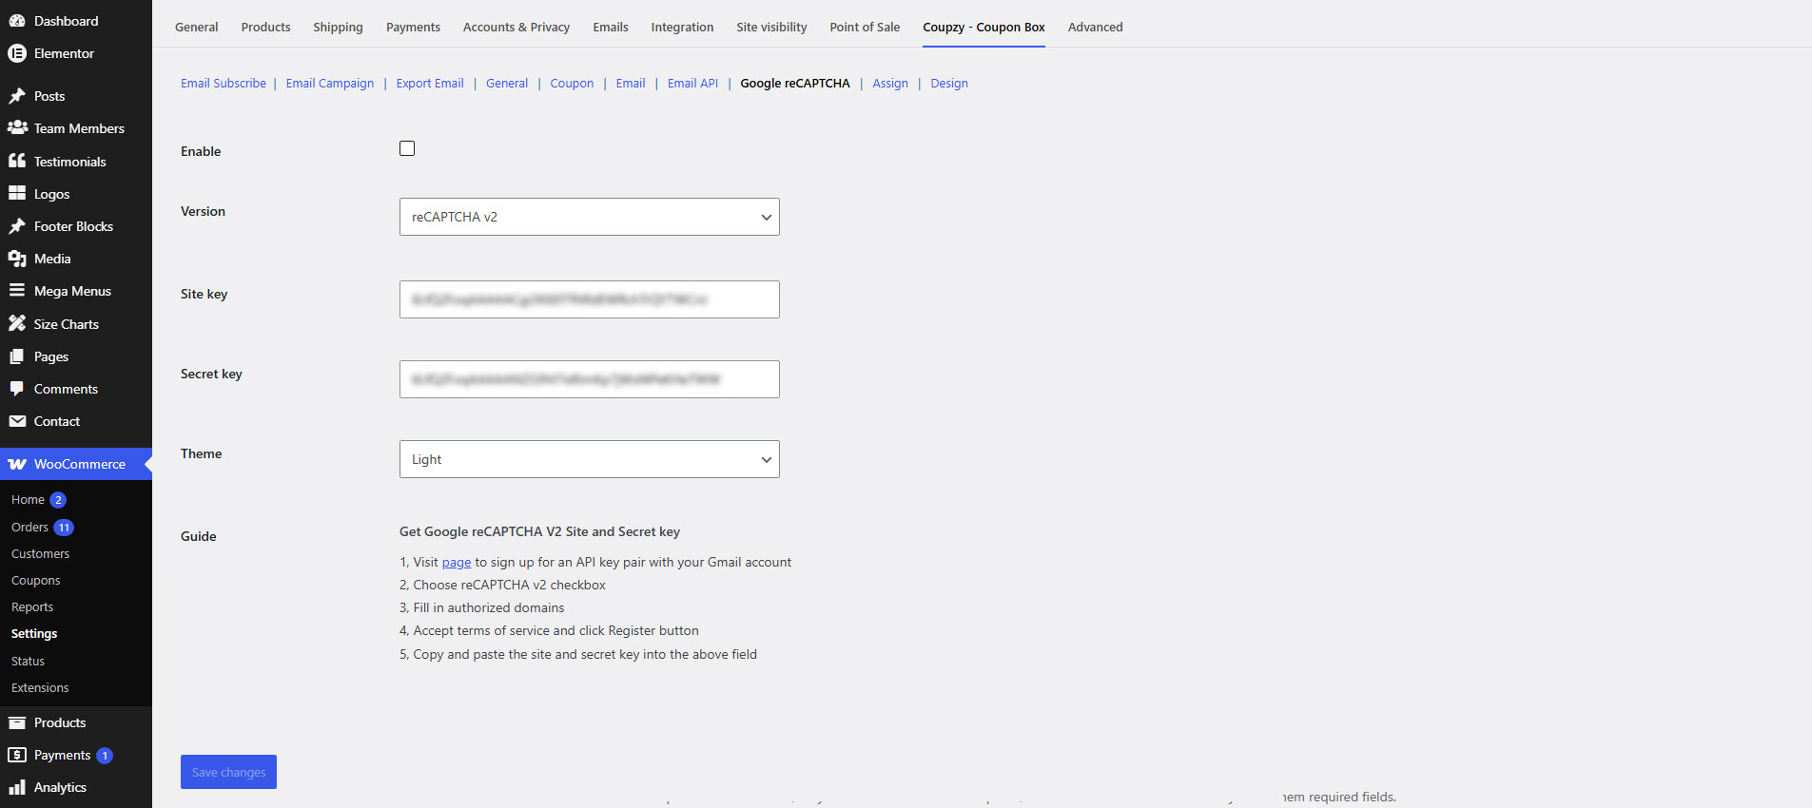
Task: Open the Assign subsection link
Action: (x=890, y=84)
